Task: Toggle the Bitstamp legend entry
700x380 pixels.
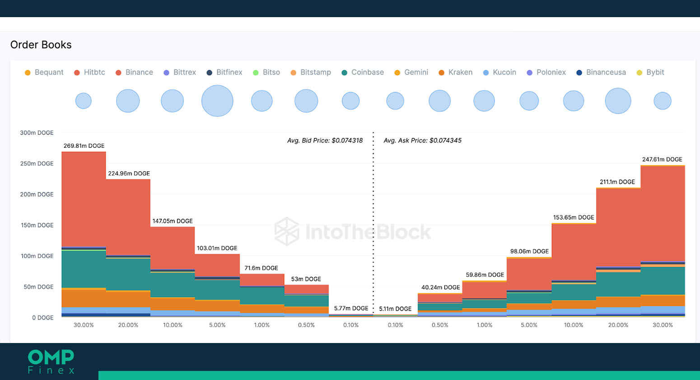Action: pyautogui.click(x=311, y=72)
